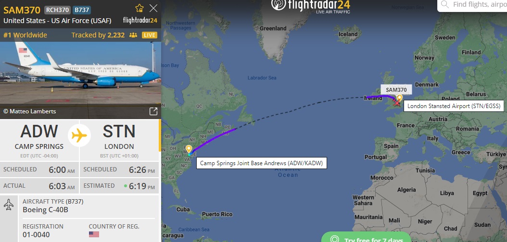The height and width of the screenshot is (242, 507).
Task: Close the SAM370 flight details panel
Action: pyautogui.click(x=153, y=8)
